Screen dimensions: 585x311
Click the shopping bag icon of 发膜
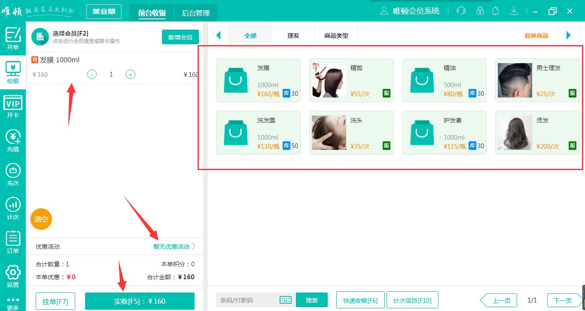pyautogui.click(x=235, y=80)
